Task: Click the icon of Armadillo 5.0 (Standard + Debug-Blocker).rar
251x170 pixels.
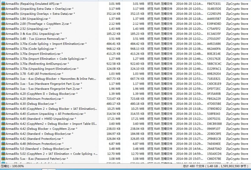Action: click(x=3, y=149)
